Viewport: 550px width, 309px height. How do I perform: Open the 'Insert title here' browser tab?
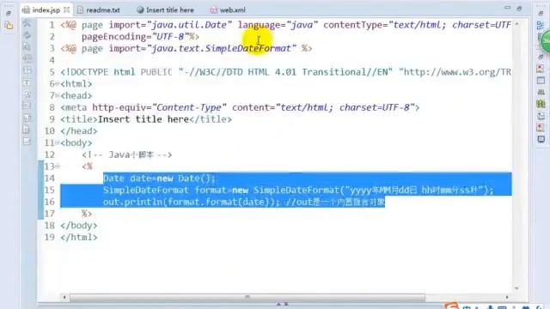click(165, 10)
